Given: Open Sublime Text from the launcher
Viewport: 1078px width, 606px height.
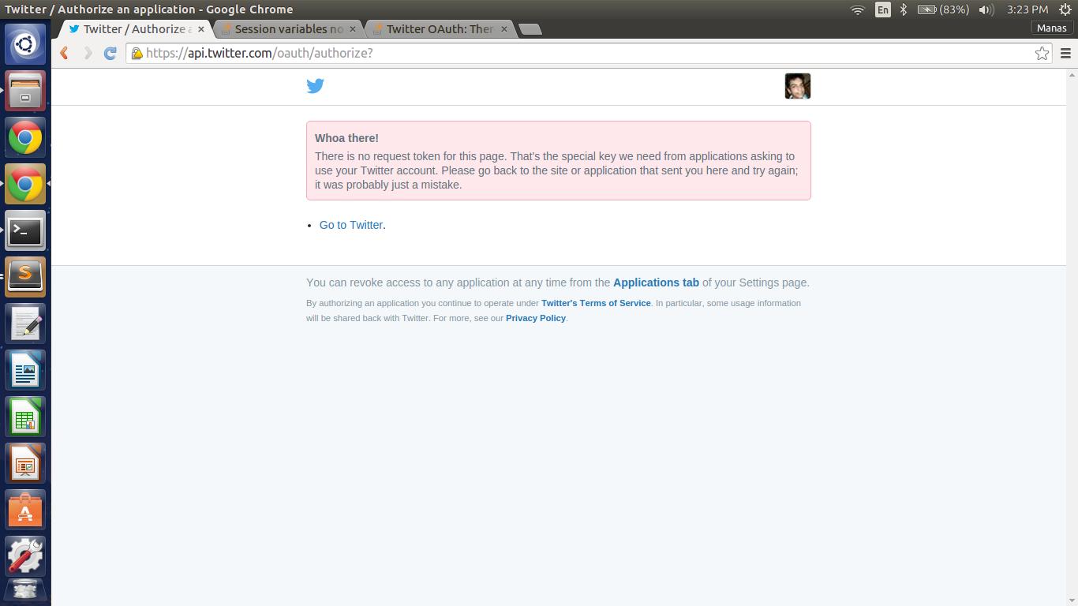Looking at the screenshot, I should coord(25,276).
